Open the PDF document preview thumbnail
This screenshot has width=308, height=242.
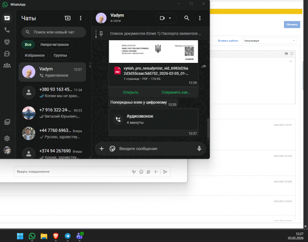(154, 52)
